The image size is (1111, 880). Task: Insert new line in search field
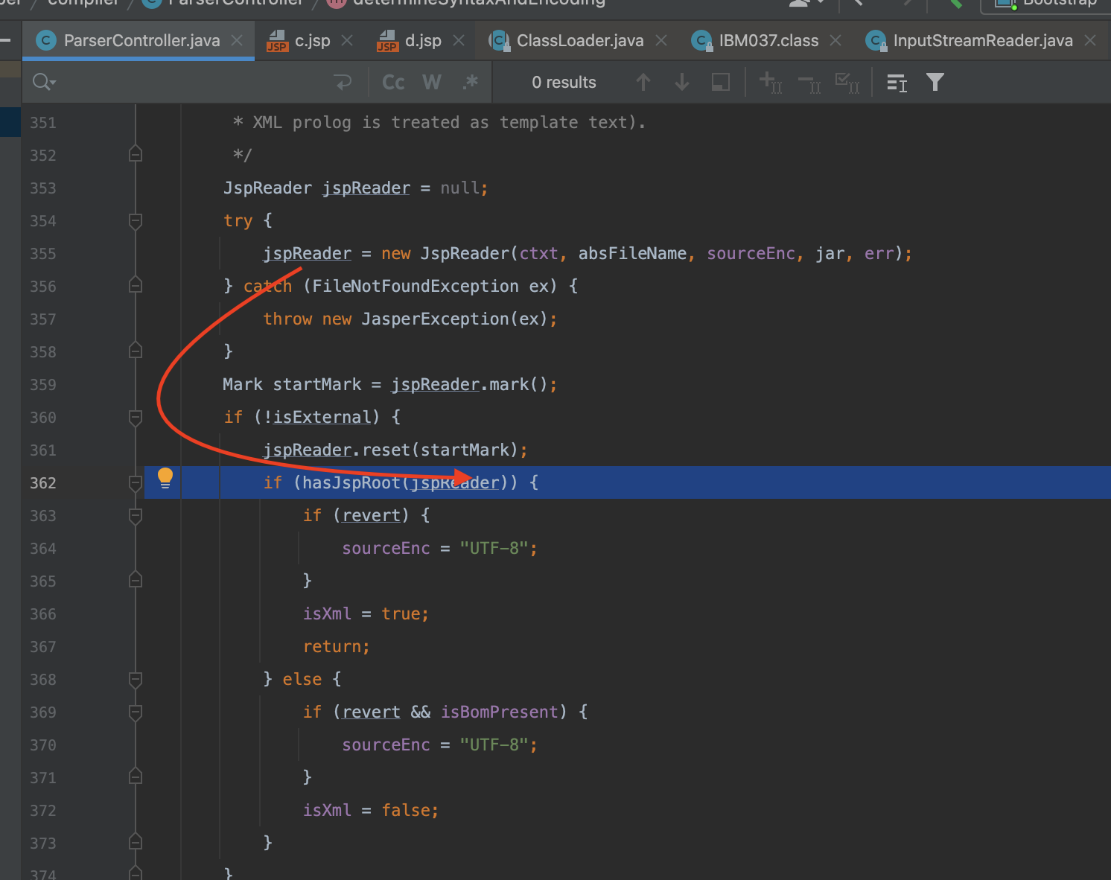(343, 82)
